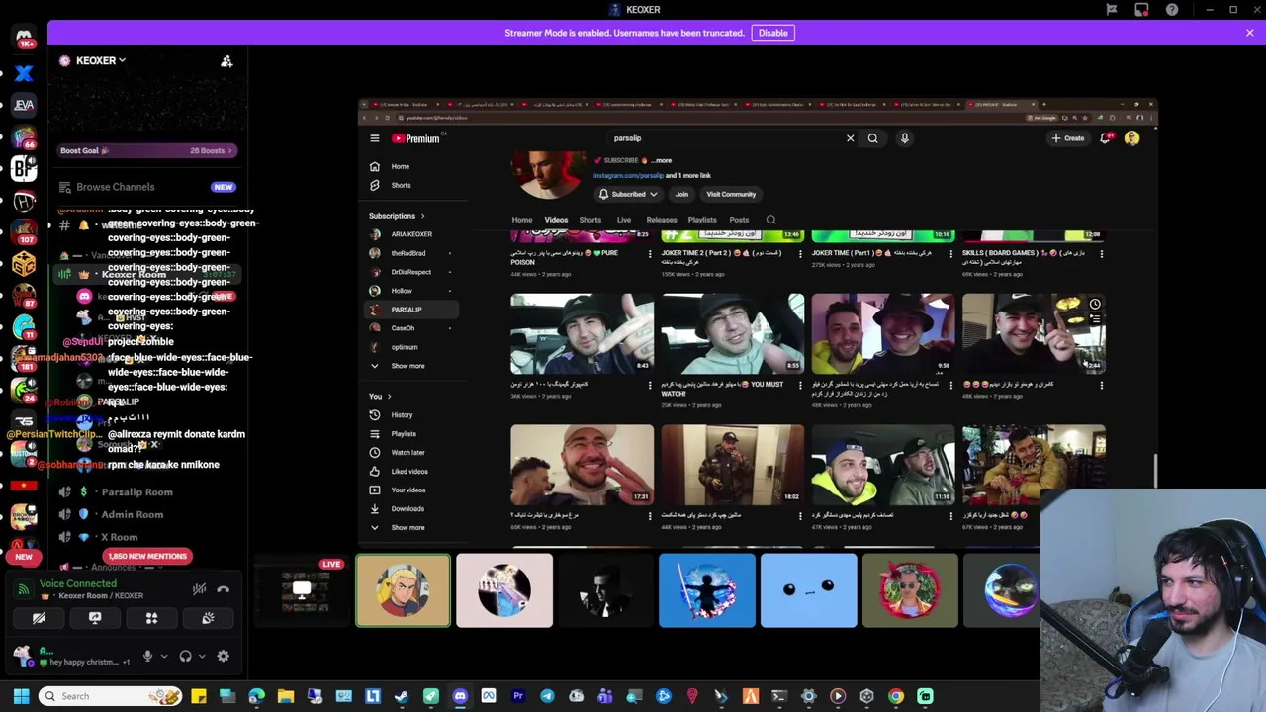The height and width of the screenshot is (712, 1266).
Task: Click the Visit Community button
Action: click(x=731, y=195)
